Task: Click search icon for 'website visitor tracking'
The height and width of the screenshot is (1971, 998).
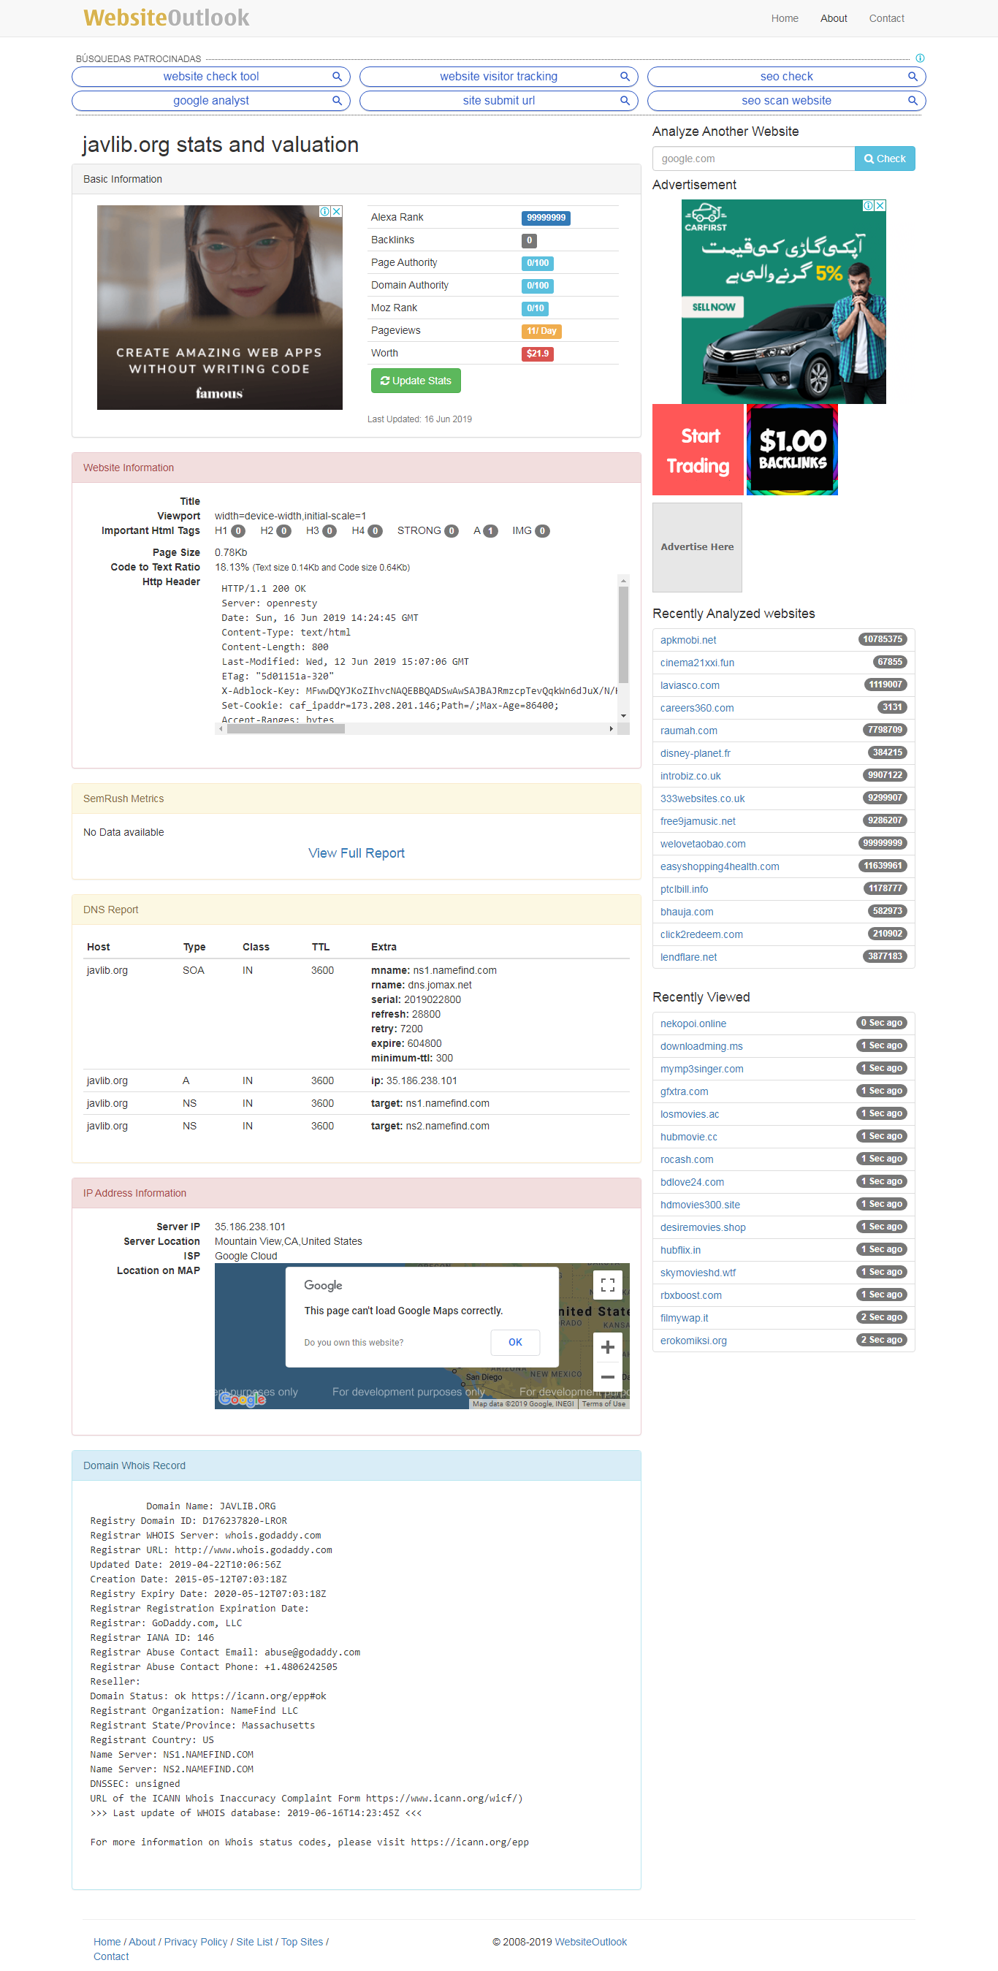Action: click(x=625, y=77)
